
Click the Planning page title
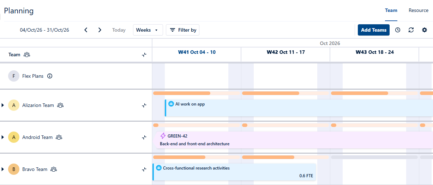(x=19, y=11)
